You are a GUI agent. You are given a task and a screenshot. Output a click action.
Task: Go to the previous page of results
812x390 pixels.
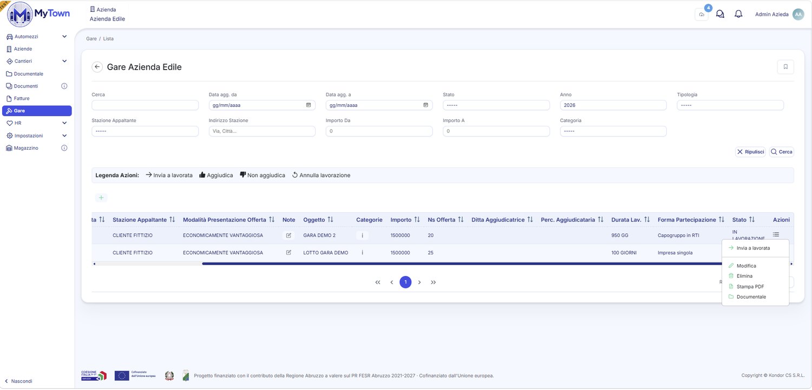(391, 282)
